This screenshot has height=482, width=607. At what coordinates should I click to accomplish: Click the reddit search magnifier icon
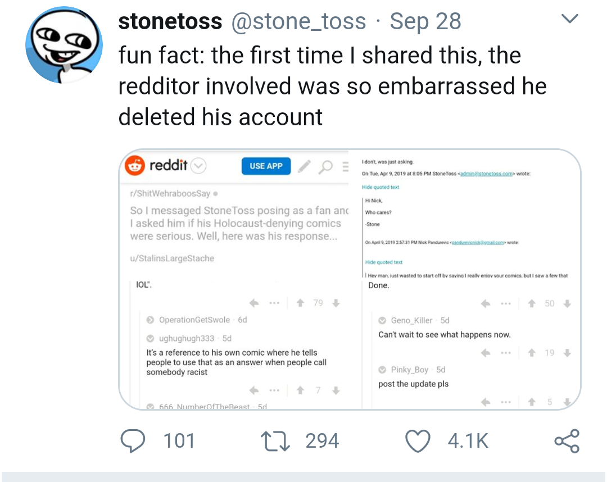[x=325, y=167]
